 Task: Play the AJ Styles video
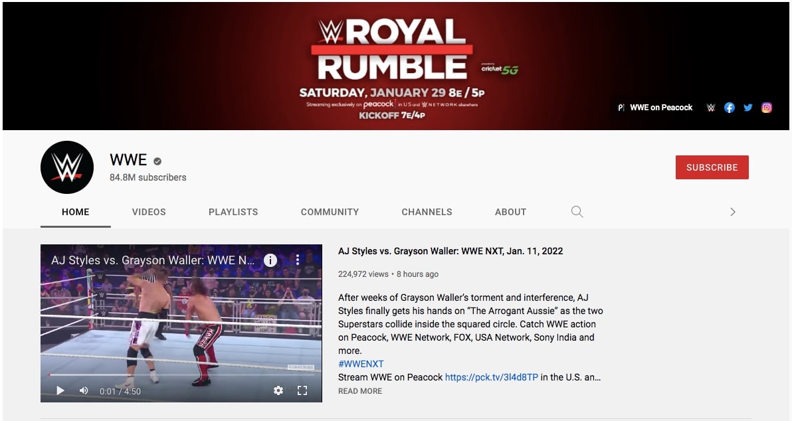(60, 390)
